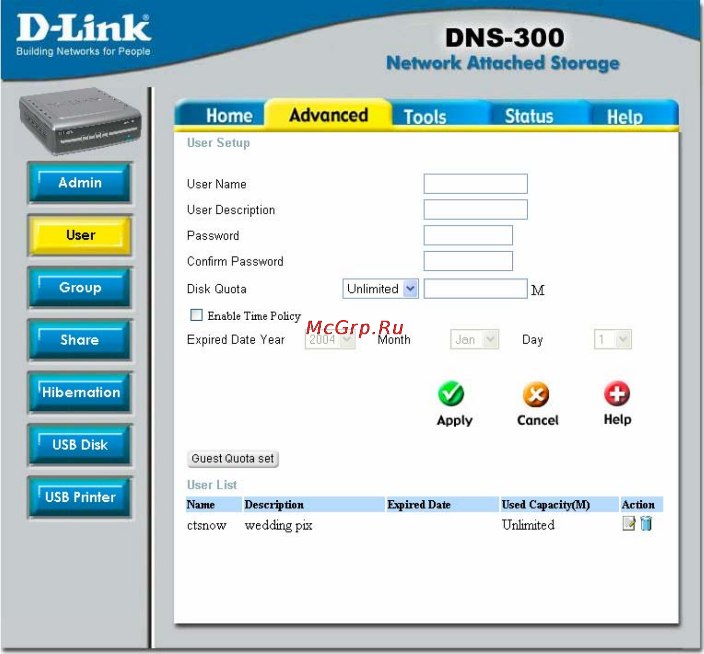Click the green Apply checkmark icon
704x654 pixels.
[x=451, y=393]
